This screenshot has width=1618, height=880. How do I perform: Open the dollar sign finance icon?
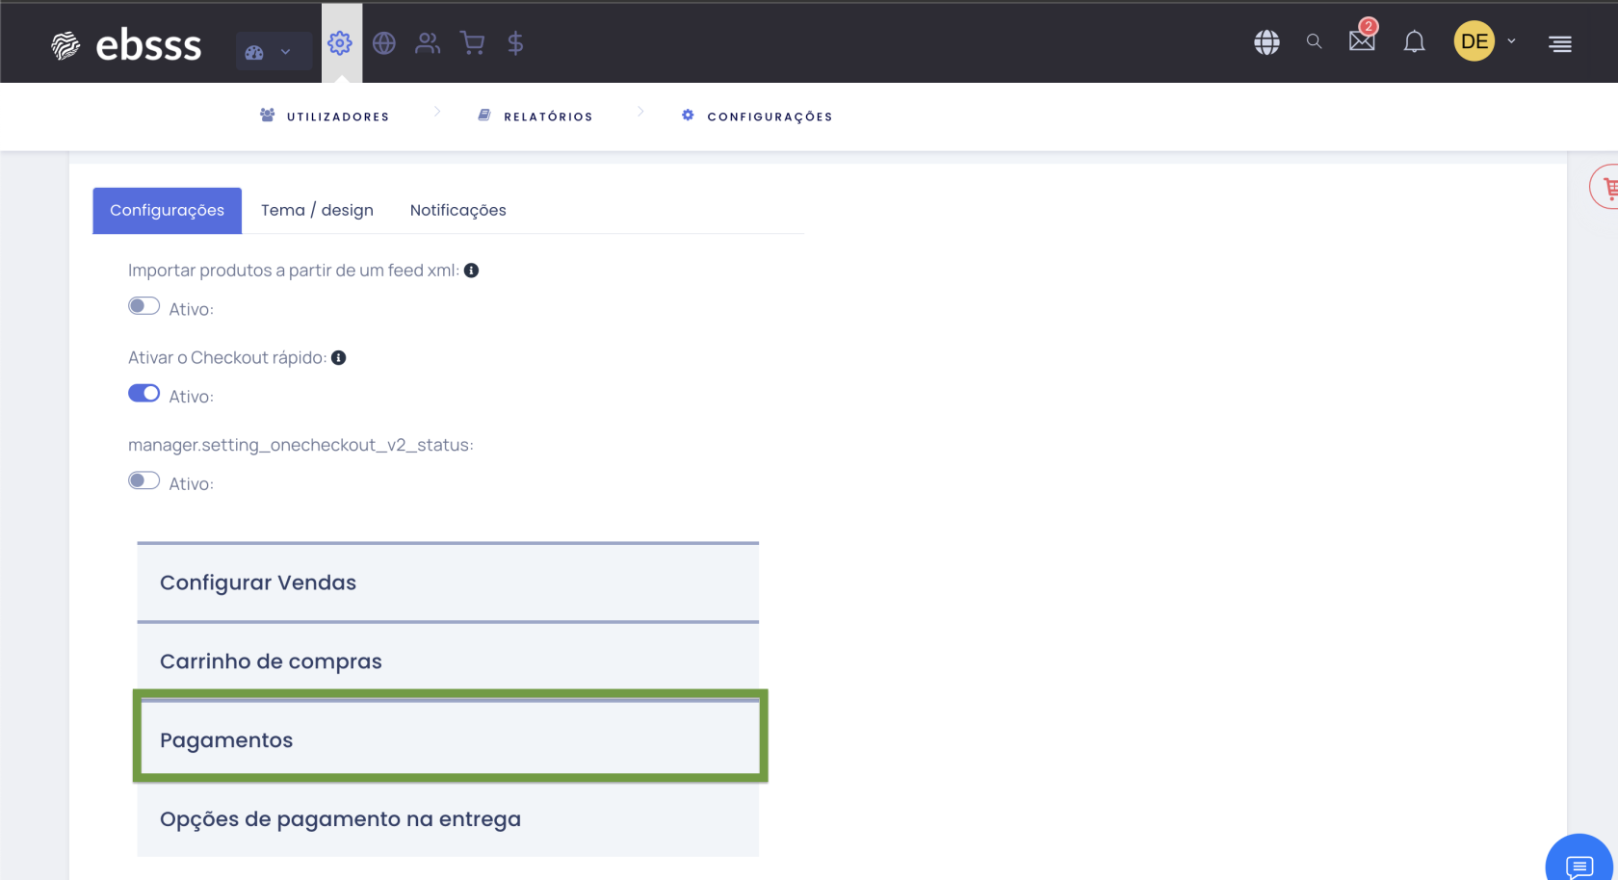(516, 43)
